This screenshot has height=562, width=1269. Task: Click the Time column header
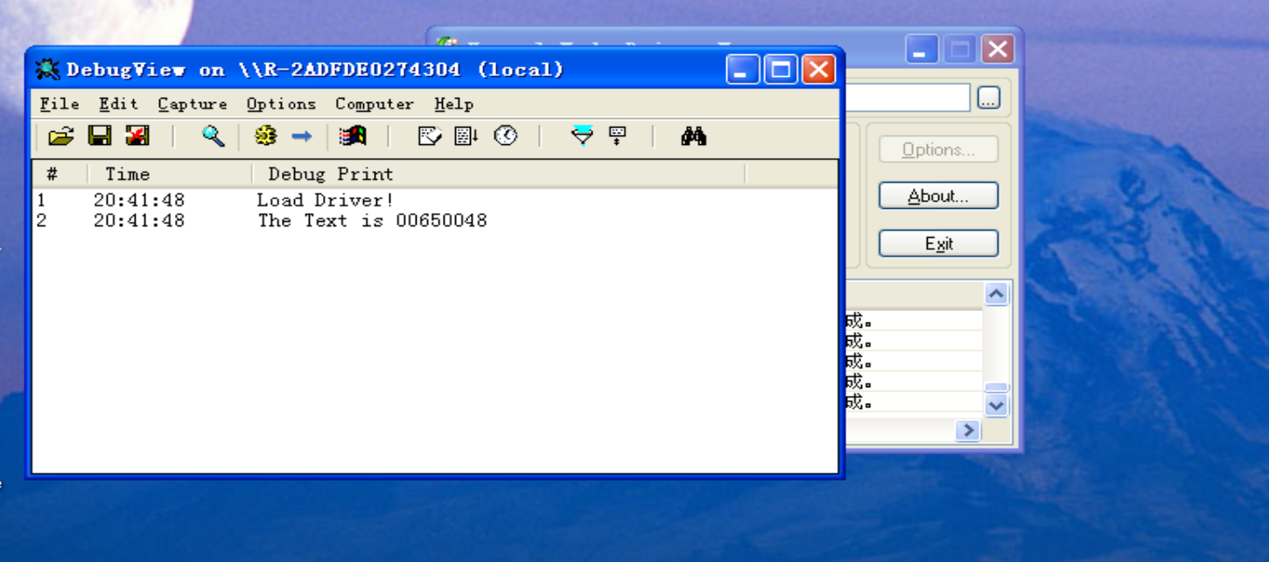tap(170, 174)
